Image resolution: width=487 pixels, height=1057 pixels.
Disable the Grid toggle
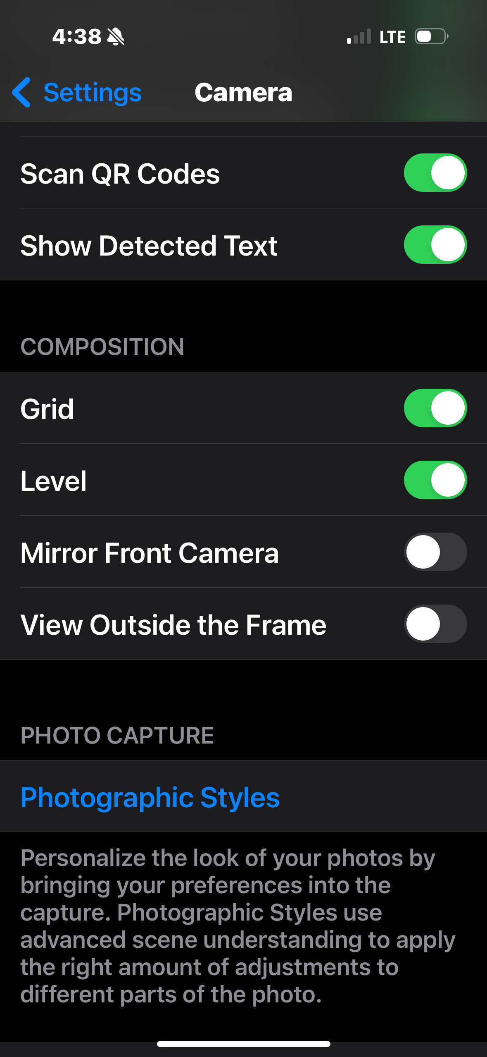[x=435, y=408]
